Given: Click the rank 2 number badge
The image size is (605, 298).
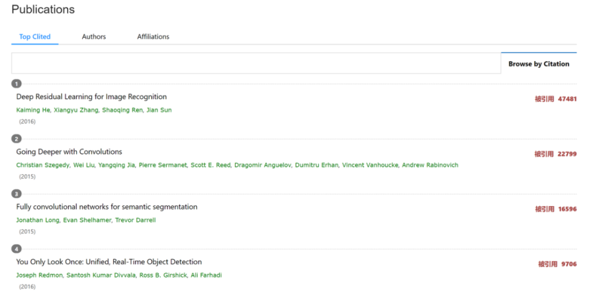Looking at the screenshot, I should pos(17,138).
